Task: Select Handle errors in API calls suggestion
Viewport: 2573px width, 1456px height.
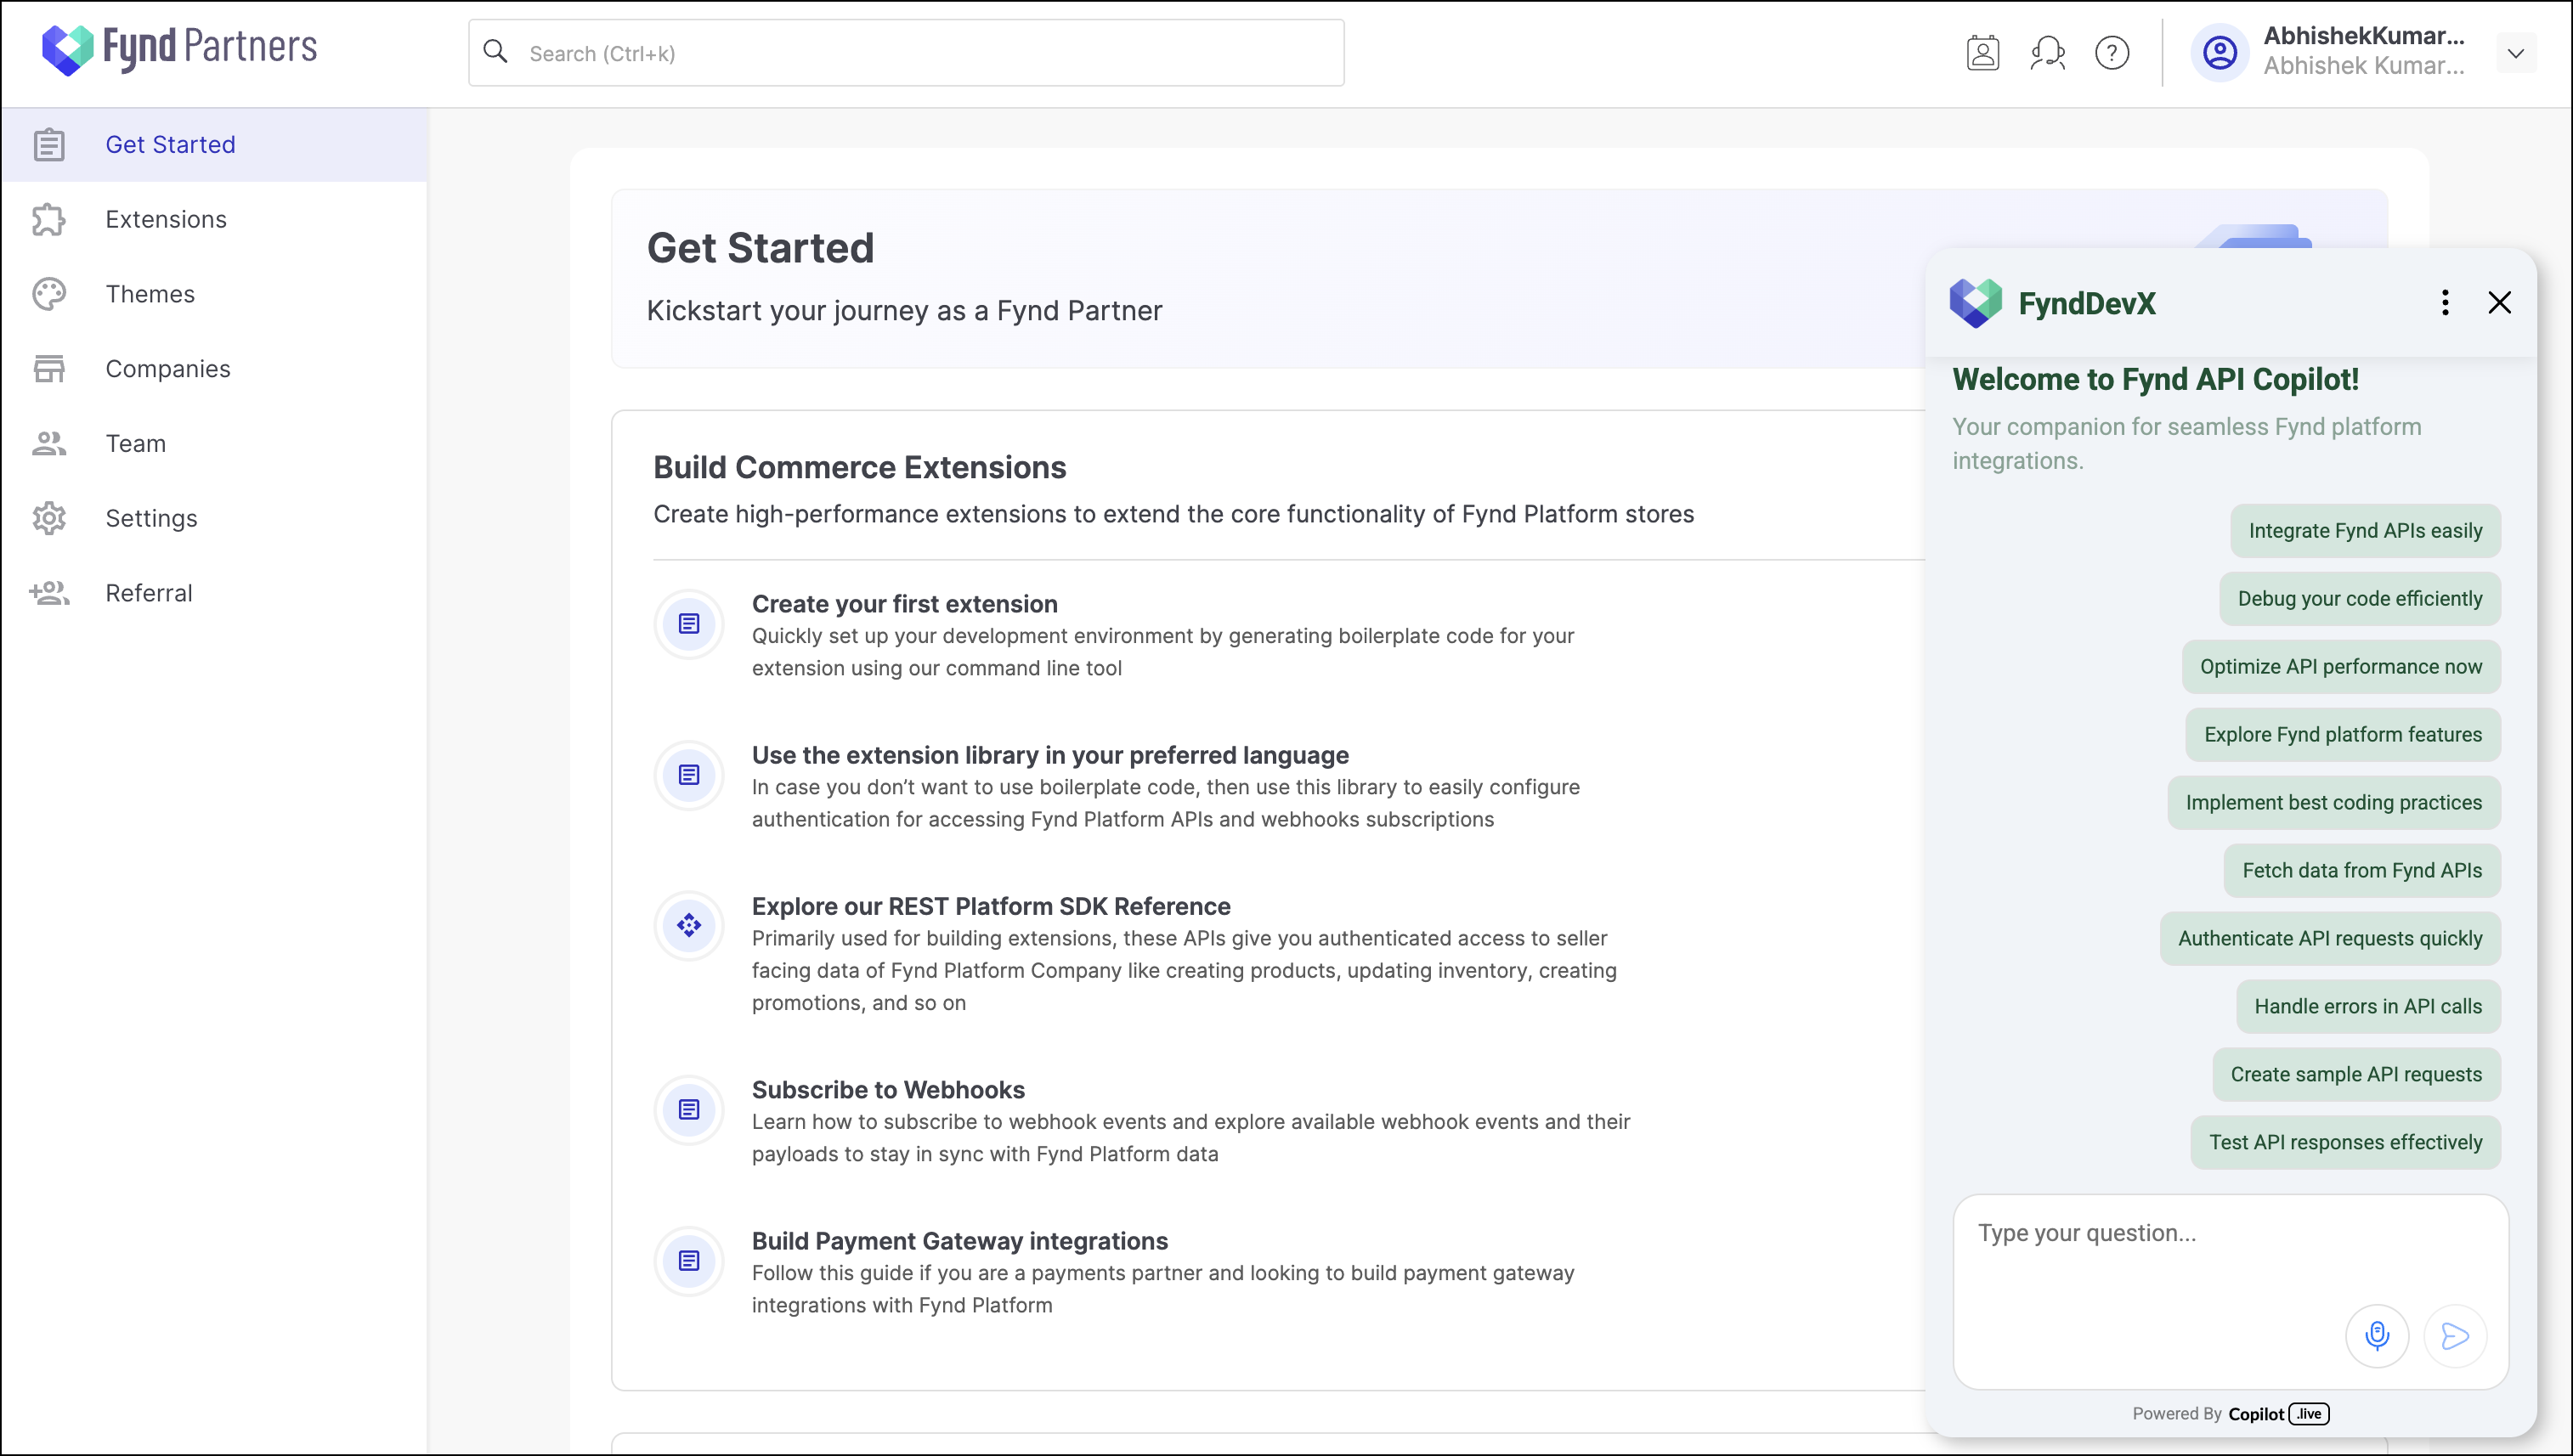Action: [2368, 1007]
